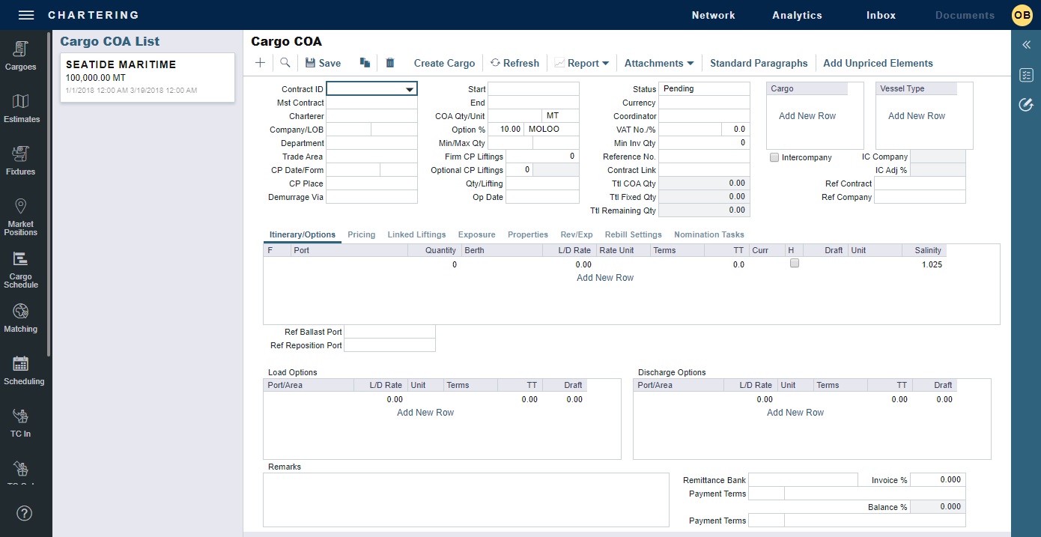Toggle the H checkbox in itinerary row
This screenshot has height=537, width=1041.
(795, 264)
